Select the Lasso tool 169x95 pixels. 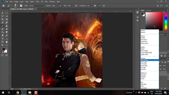click(2, 16)
